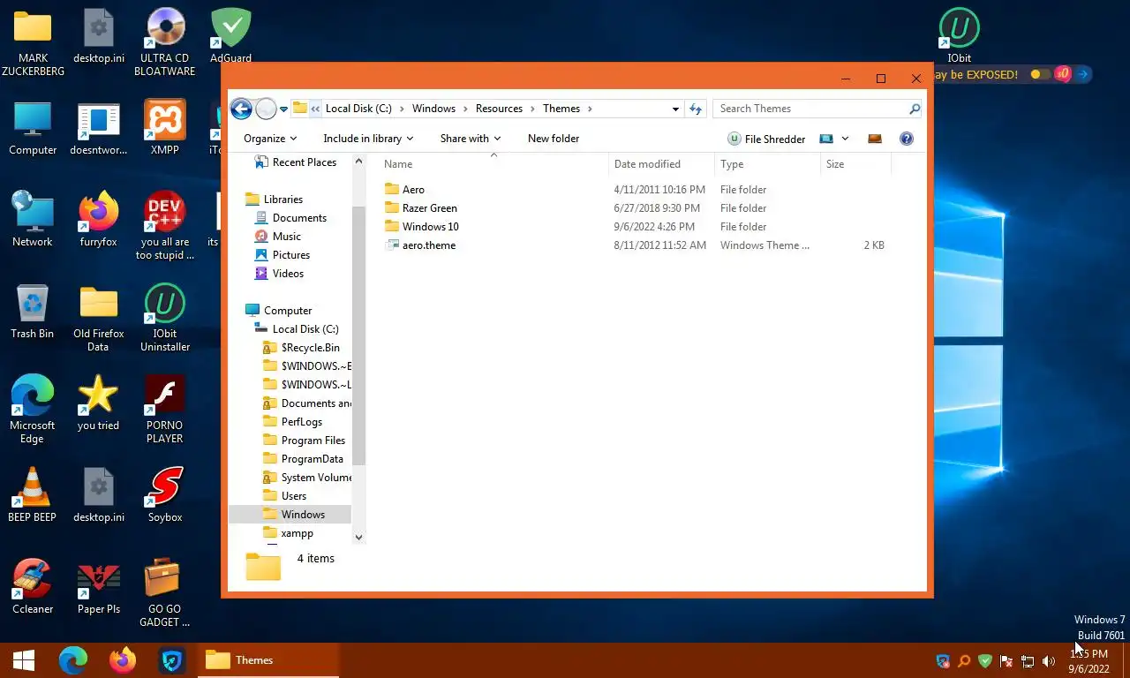Select the furryfox Firefox shortcut
Image resolution: width=1130 pixels, height=678 pixels.
(98, 220)
